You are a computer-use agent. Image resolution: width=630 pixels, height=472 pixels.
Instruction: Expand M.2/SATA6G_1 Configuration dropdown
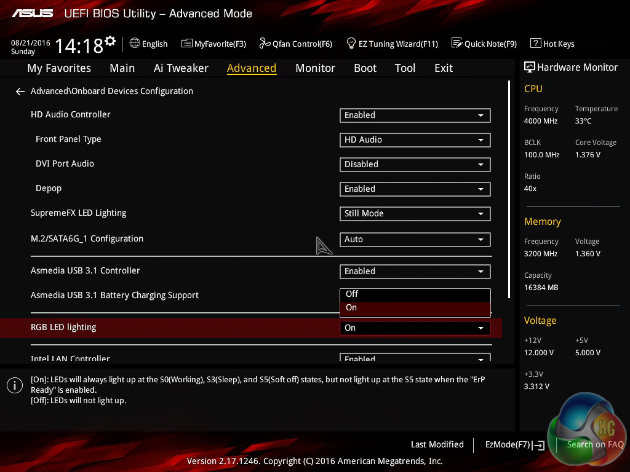coord(415,240)
